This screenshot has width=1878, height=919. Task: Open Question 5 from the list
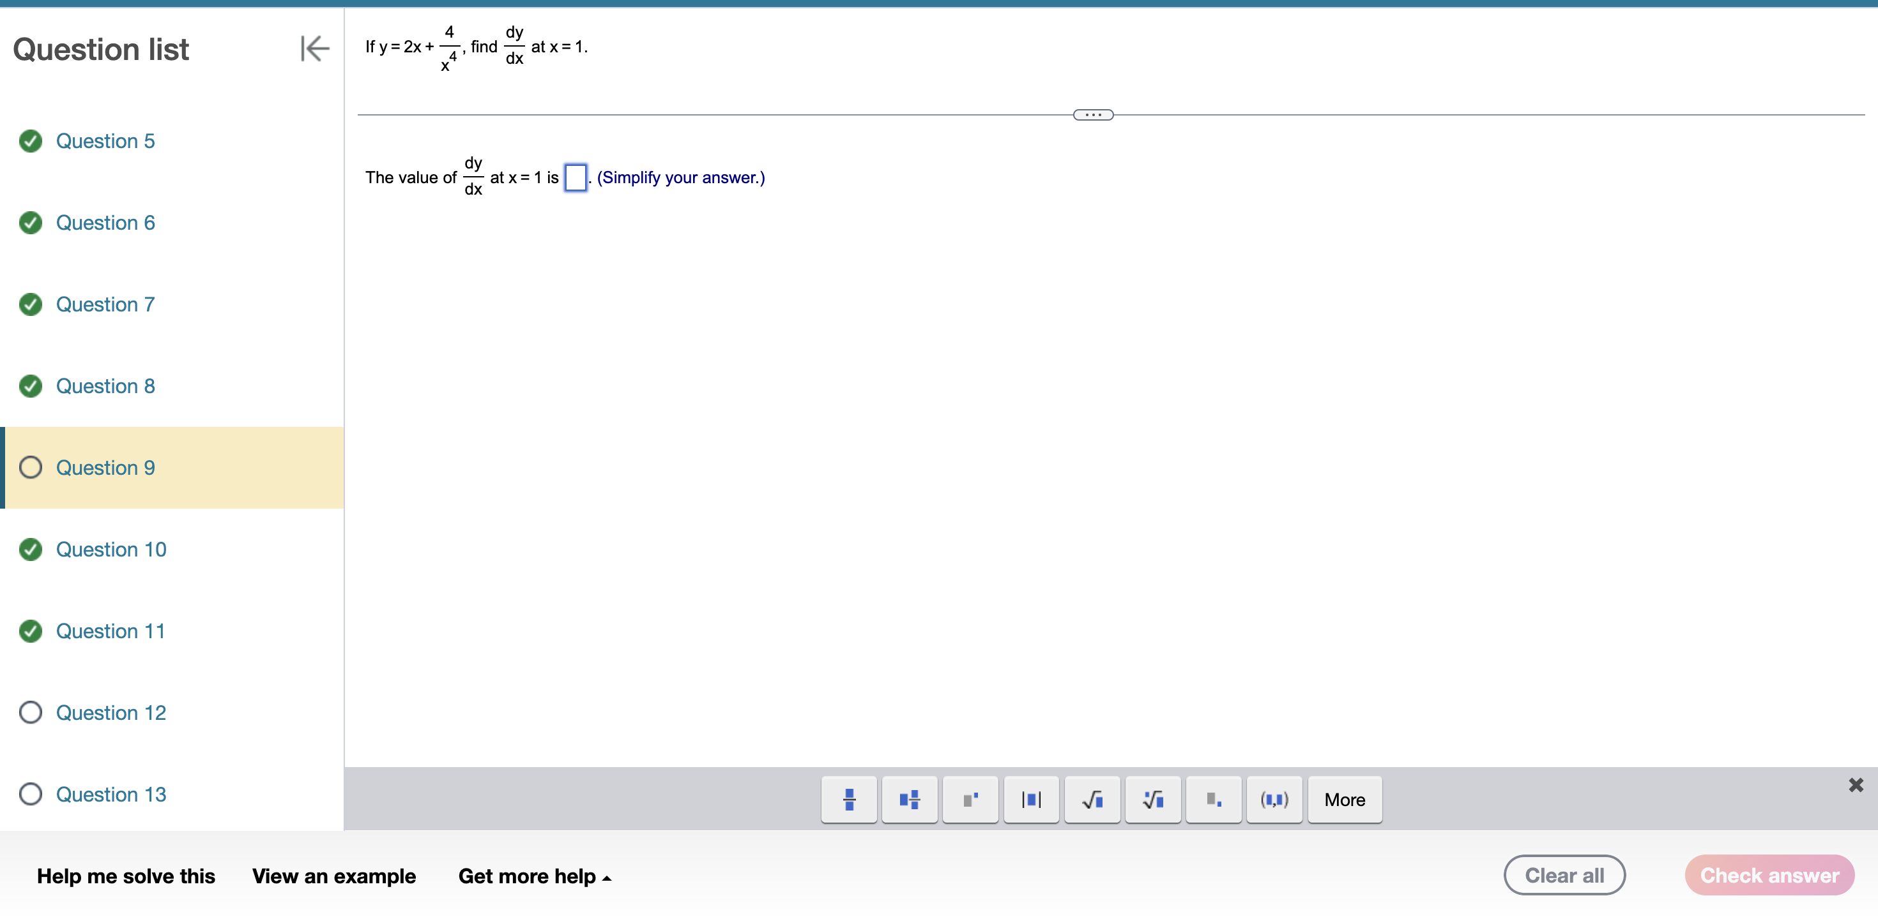(x=105, y=140)
